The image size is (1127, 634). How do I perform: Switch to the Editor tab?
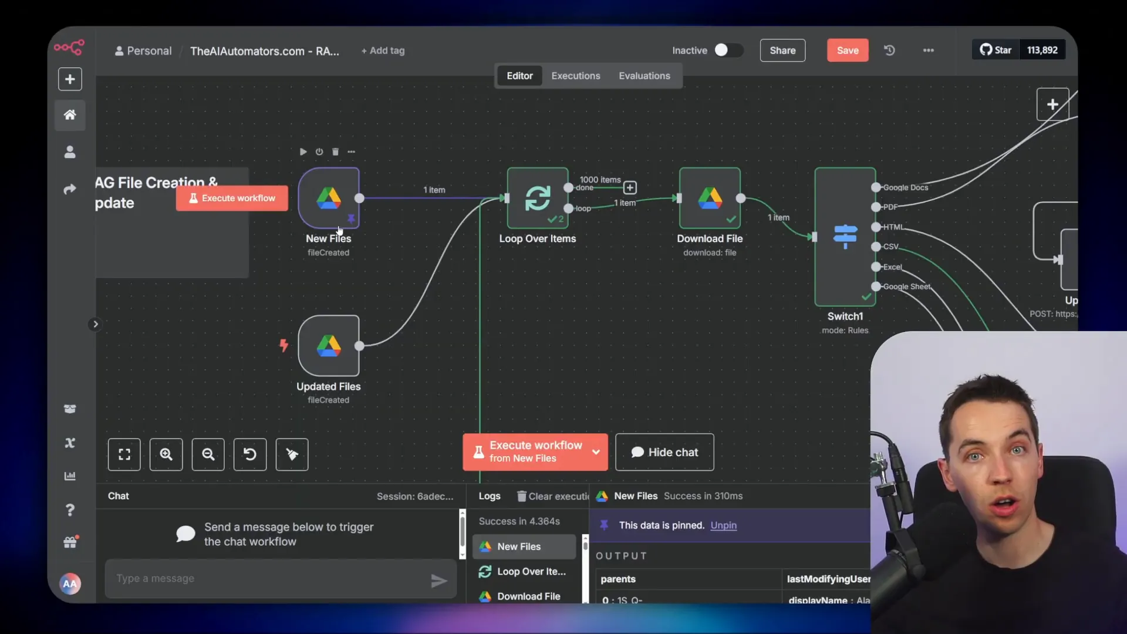519,76
